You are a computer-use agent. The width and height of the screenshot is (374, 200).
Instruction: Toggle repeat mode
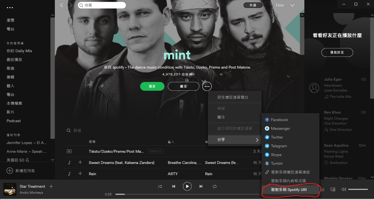pos(215,186)
